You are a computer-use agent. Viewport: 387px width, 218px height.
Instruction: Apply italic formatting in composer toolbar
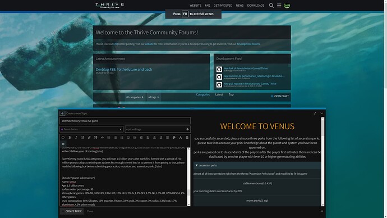click(x=76, y=138)
